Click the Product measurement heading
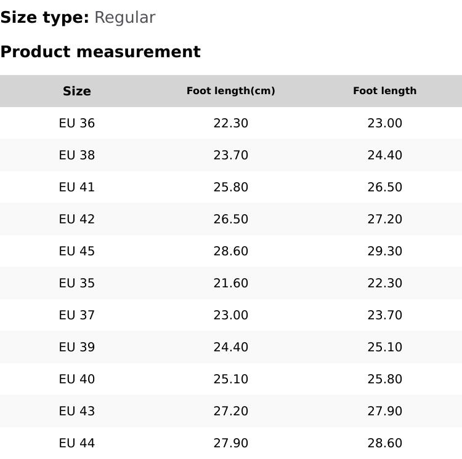This screenshot has height=459, width=462. [100, 52]
